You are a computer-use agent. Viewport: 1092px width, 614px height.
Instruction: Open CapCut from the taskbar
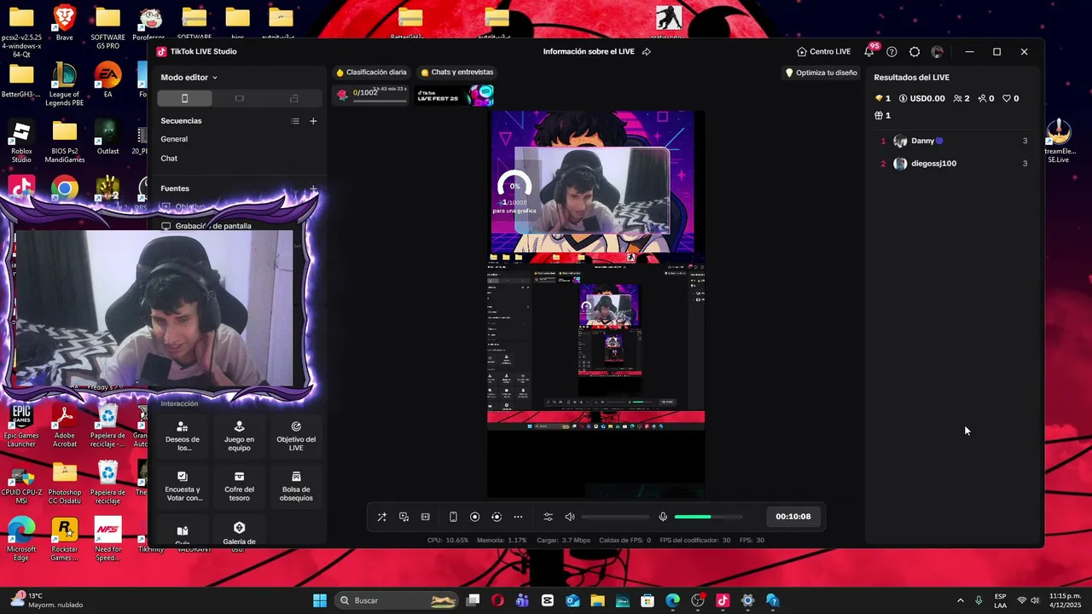(548, 600)
